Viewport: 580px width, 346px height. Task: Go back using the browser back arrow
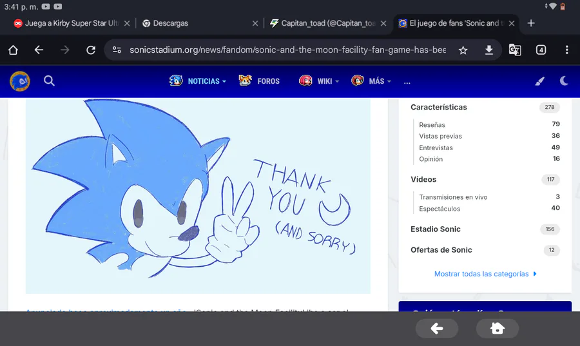39,50
